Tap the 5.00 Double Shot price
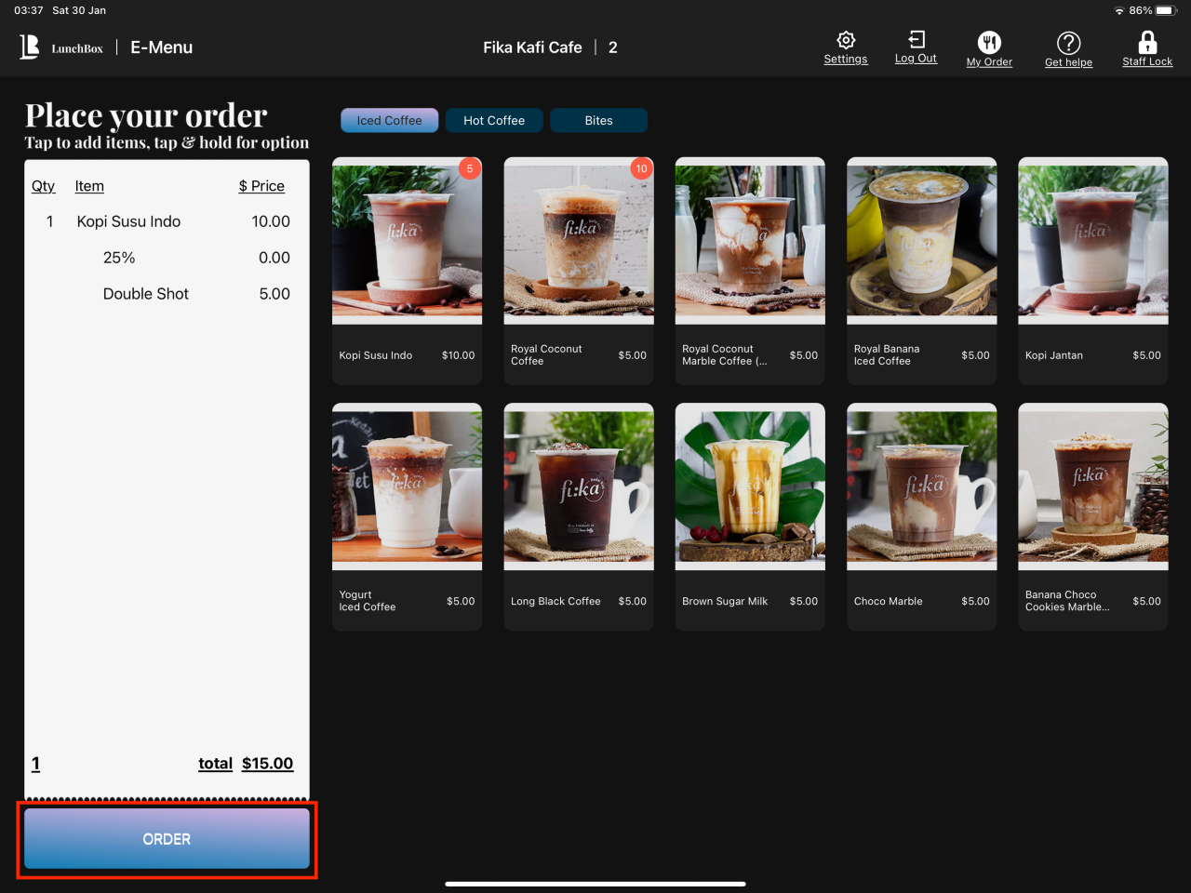Viewport: 1191px width, 893px height. point(274,294)
